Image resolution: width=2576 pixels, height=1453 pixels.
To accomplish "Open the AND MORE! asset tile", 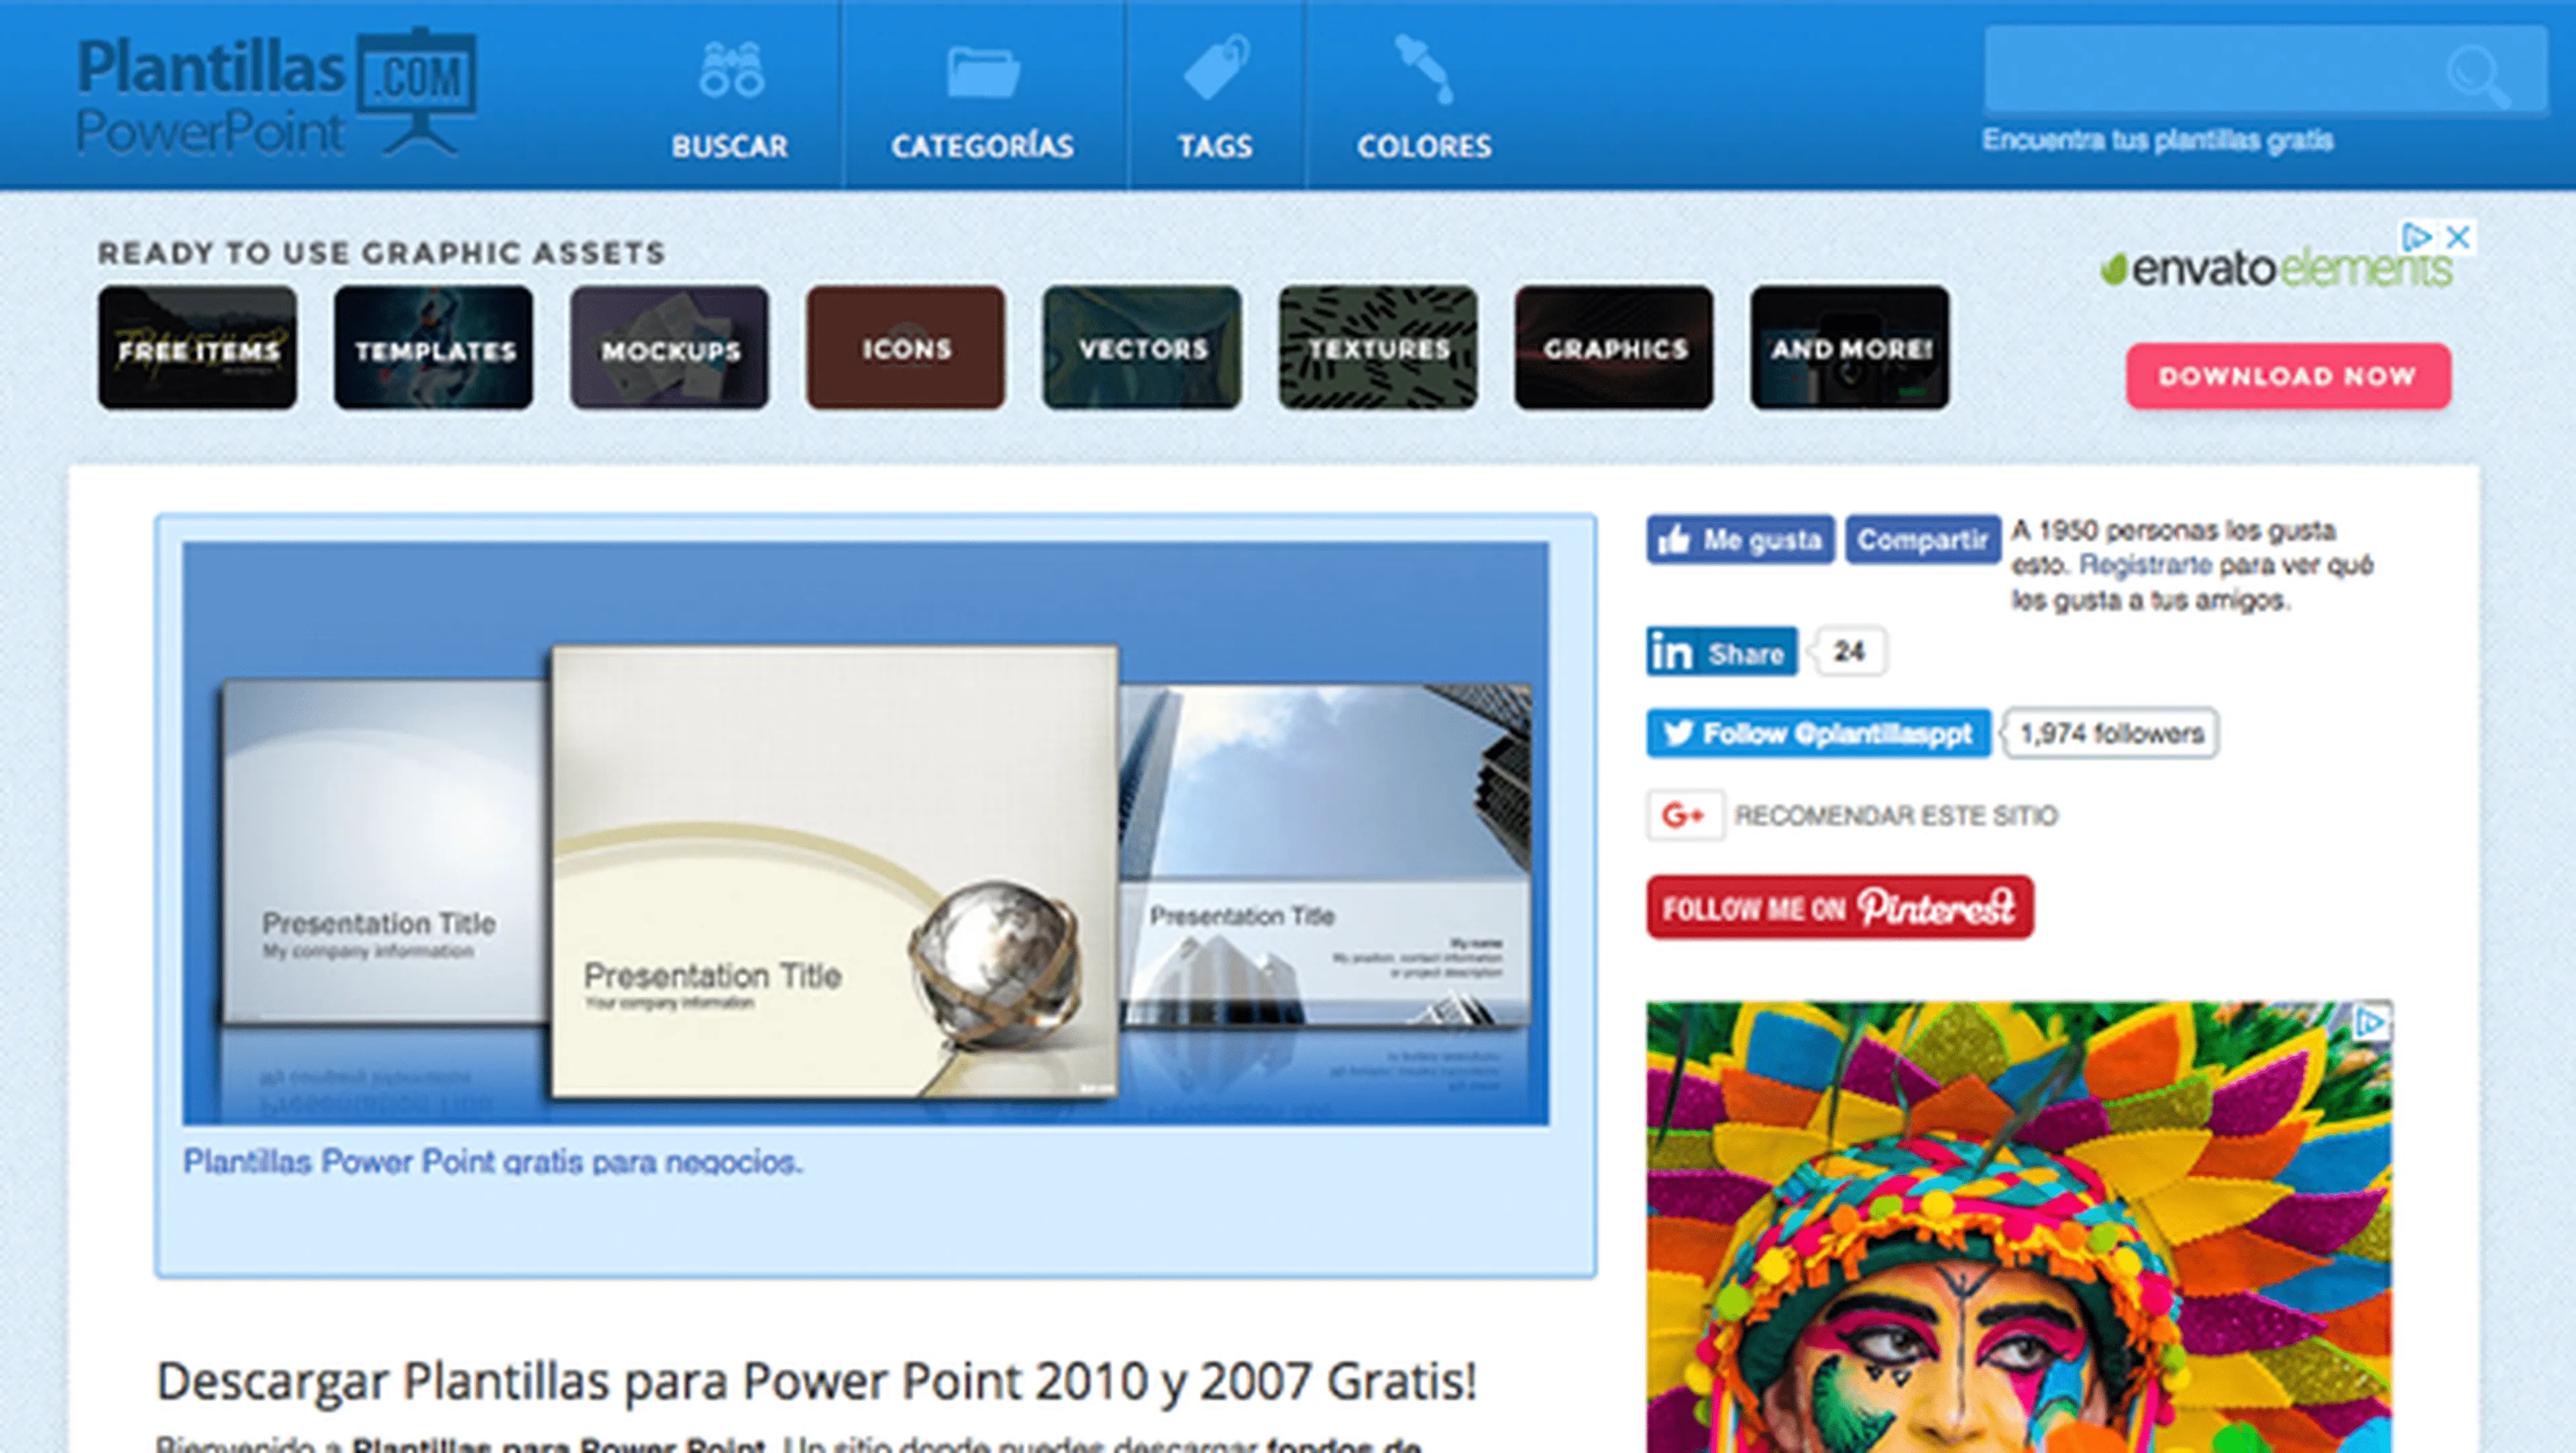I will tap(1850, 348).
